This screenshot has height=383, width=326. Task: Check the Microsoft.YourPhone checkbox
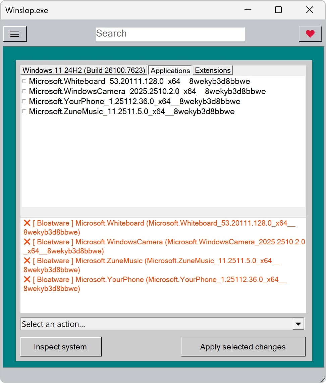[x=24, y=101]
